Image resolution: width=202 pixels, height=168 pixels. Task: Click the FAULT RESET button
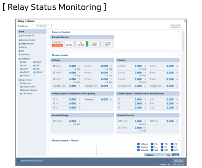(94, 44)
